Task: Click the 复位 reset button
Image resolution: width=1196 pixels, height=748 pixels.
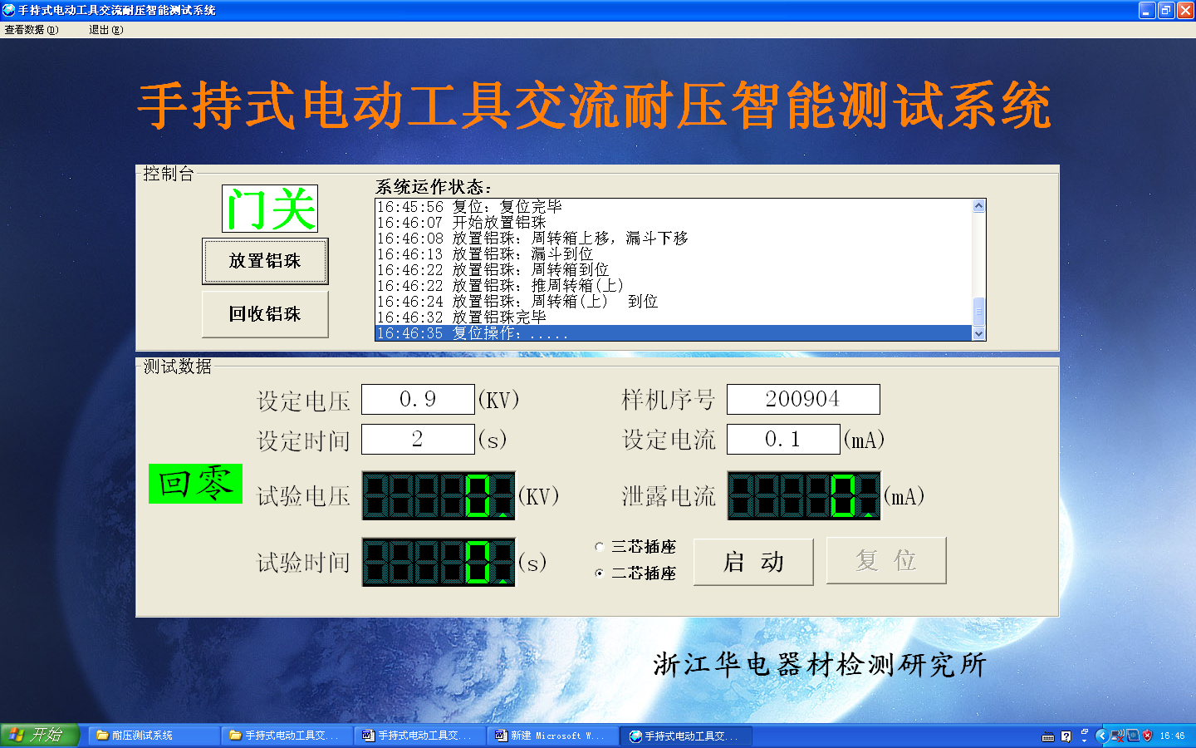Action: tap(886, 561)
